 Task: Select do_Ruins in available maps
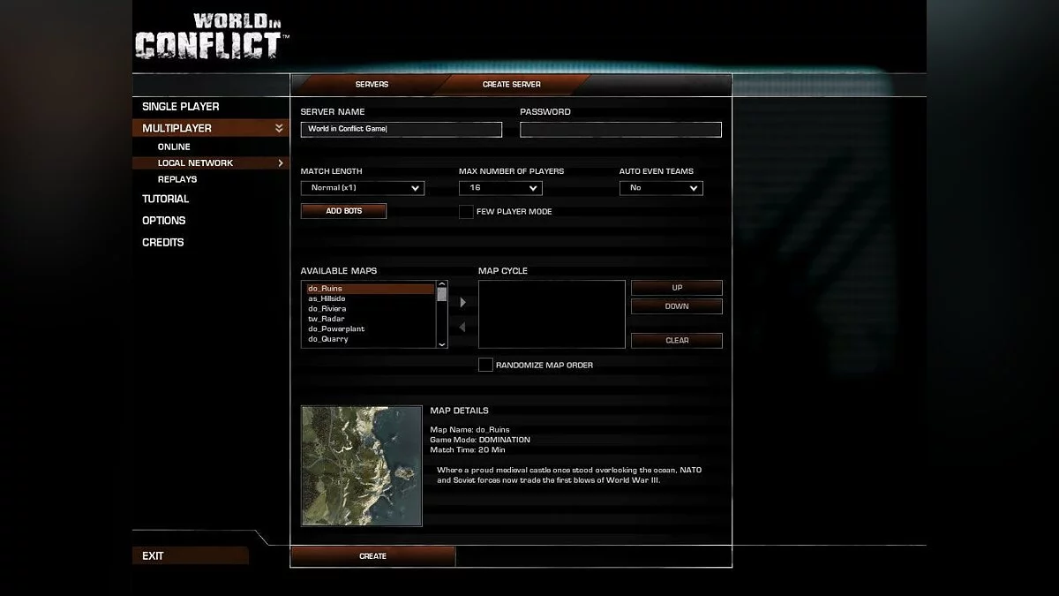point(370,289)
